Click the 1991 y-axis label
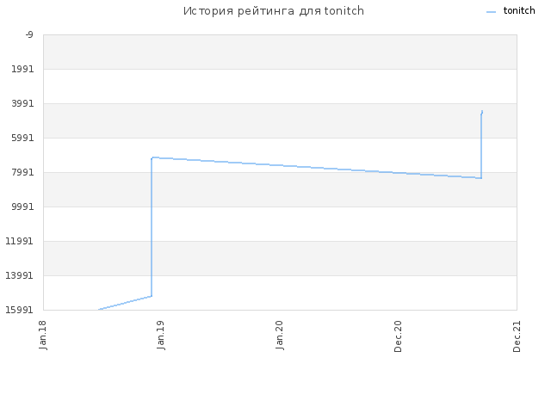This screenshot has height=413, width=551. coord(22,69)
